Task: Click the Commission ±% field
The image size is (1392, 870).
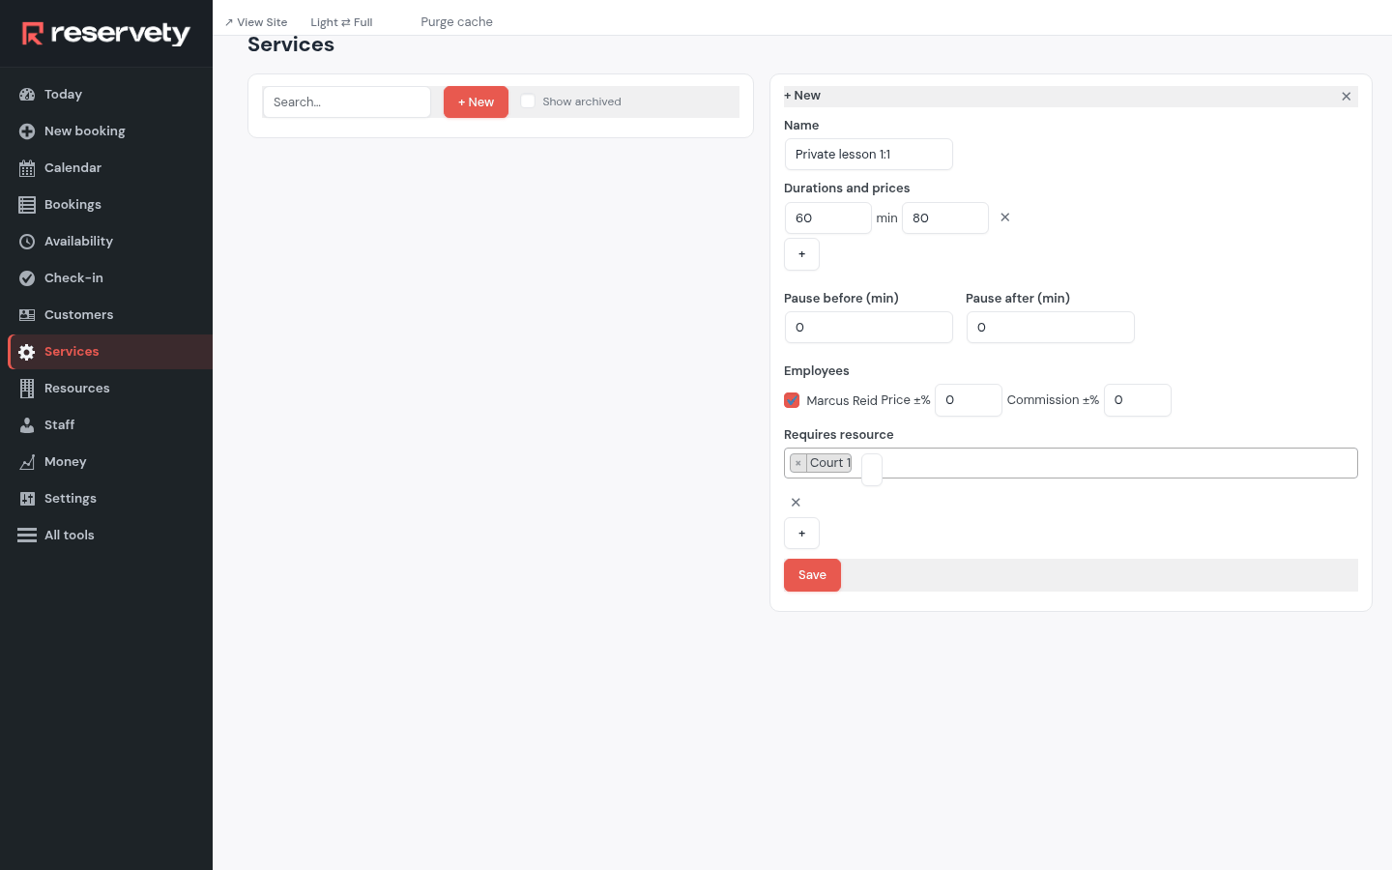Action: 1137,400
